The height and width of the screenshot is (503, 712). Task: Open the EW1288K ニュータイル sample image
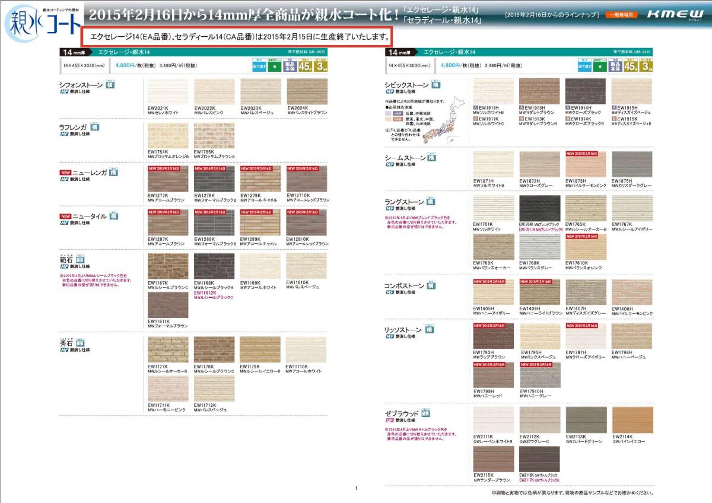click(214, 222)
